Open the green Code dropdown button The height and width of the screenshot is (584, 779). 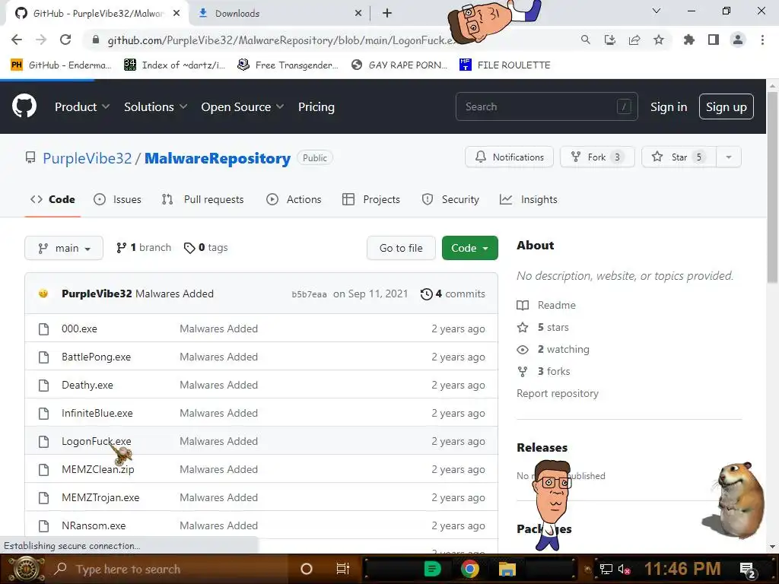(469, 248)
